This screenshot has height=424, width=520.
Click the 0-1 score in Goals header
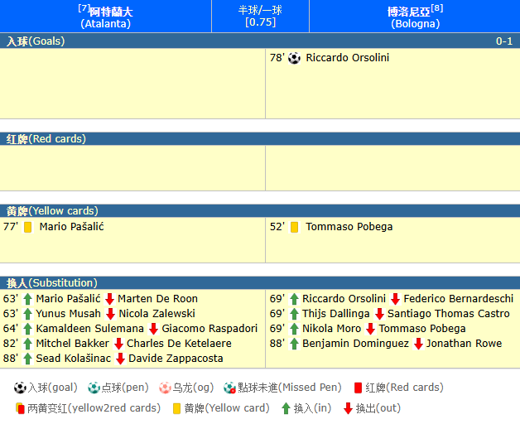click(x=504, y=41)
